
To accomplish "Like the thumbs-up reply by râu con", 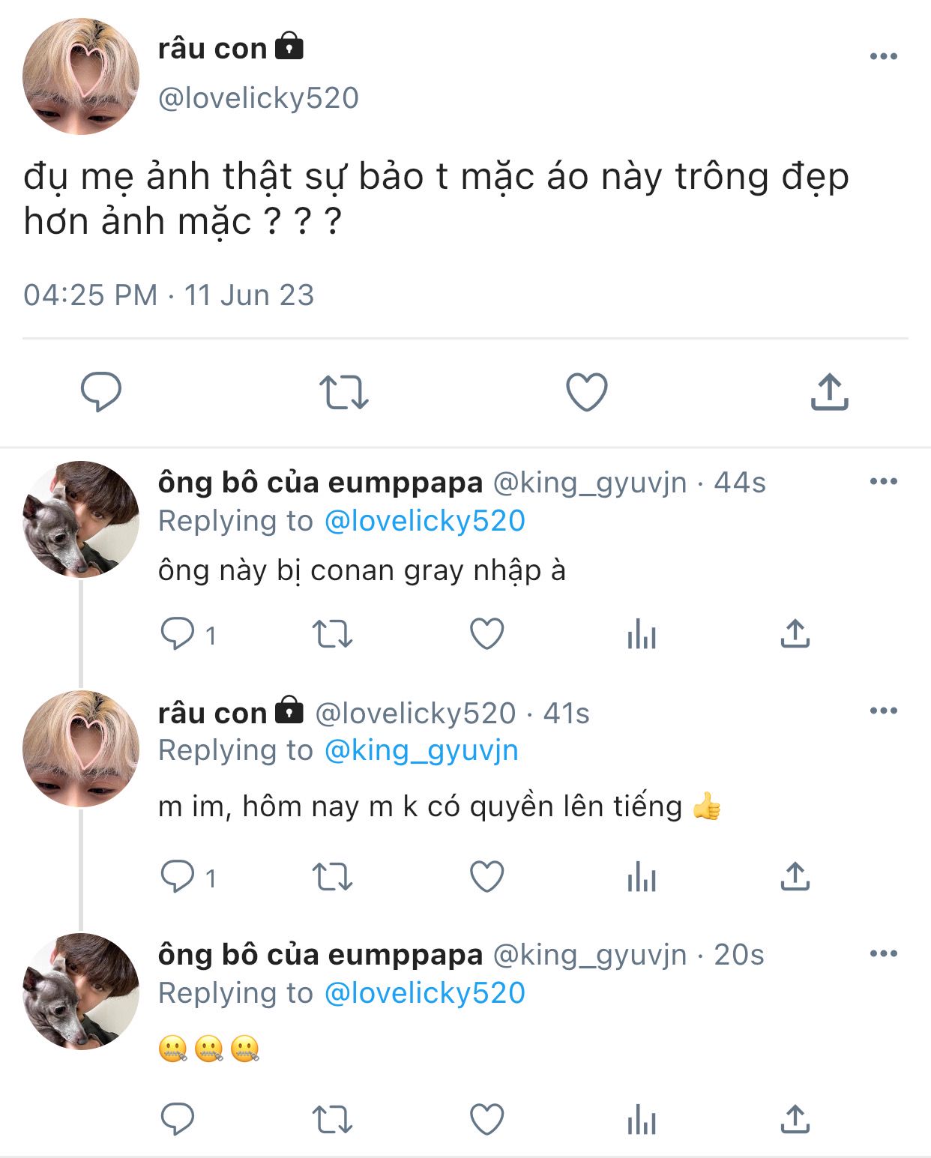I will [487, 876].
